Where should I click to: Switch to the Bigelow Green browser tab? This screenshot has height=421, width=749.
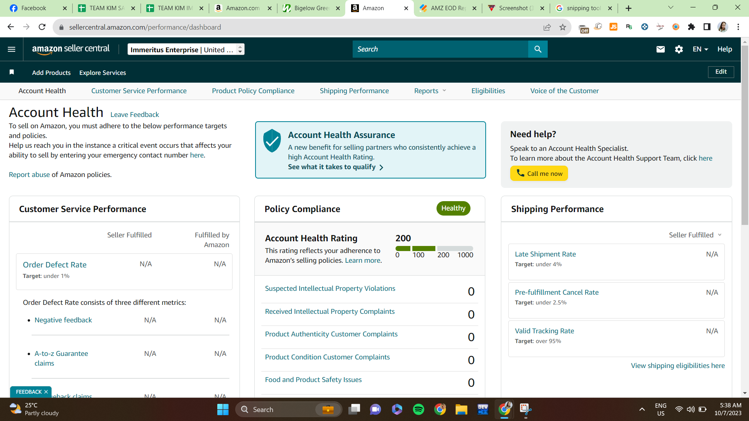(x=311, y=8)
